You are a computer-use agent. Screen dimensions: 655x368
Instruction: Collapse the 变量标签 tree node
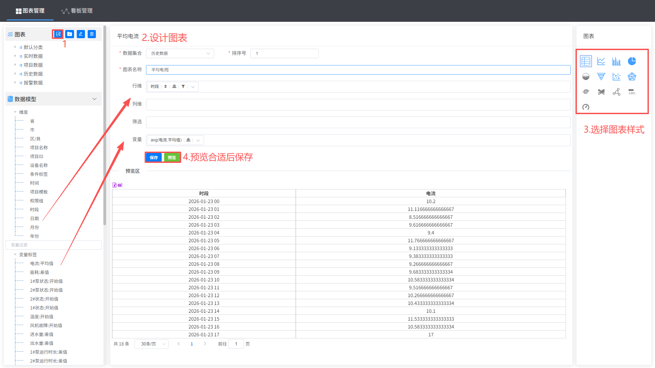(15, 255)
